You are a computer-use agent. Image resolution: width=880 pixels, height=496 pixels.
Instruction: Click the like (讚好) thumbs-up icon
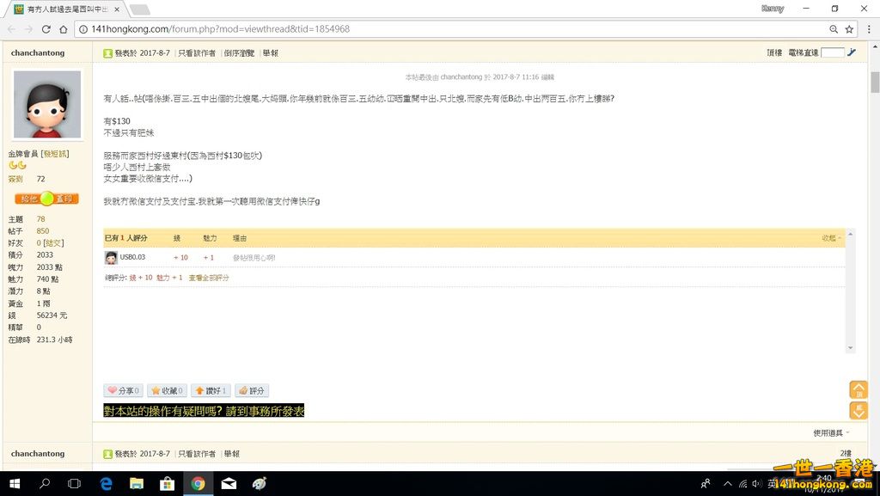pos(199,390)
